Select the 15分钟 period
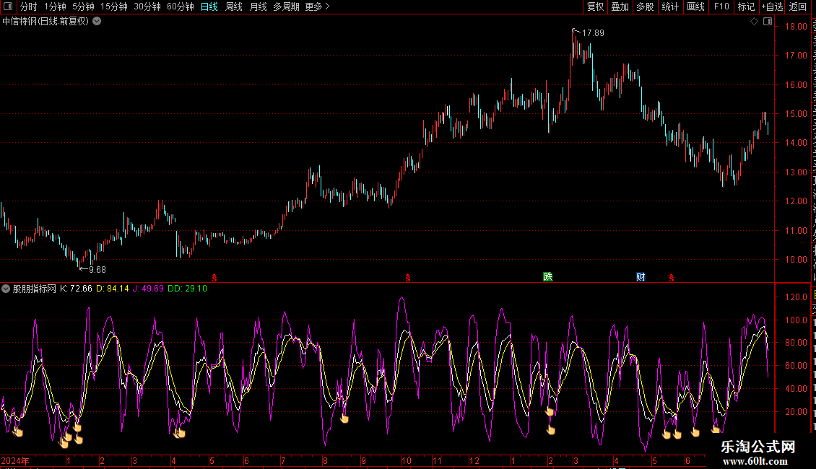The image size is (816, 469). (x=113, y=6)
